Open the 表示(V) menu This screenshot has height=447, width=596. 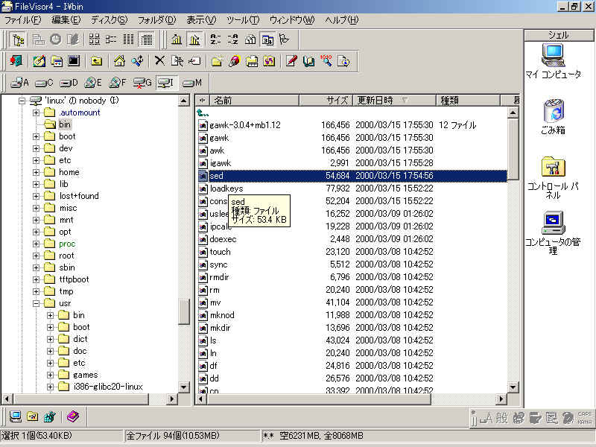(201, 20)
